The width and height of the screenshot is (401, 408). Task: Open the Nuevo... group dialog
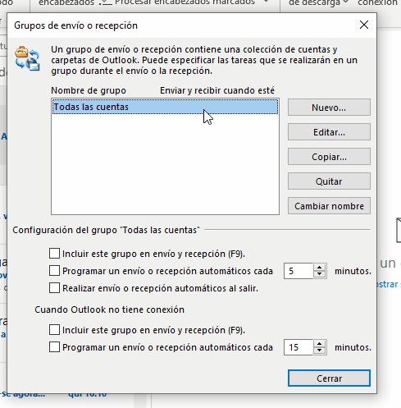(x=329, y=108)
